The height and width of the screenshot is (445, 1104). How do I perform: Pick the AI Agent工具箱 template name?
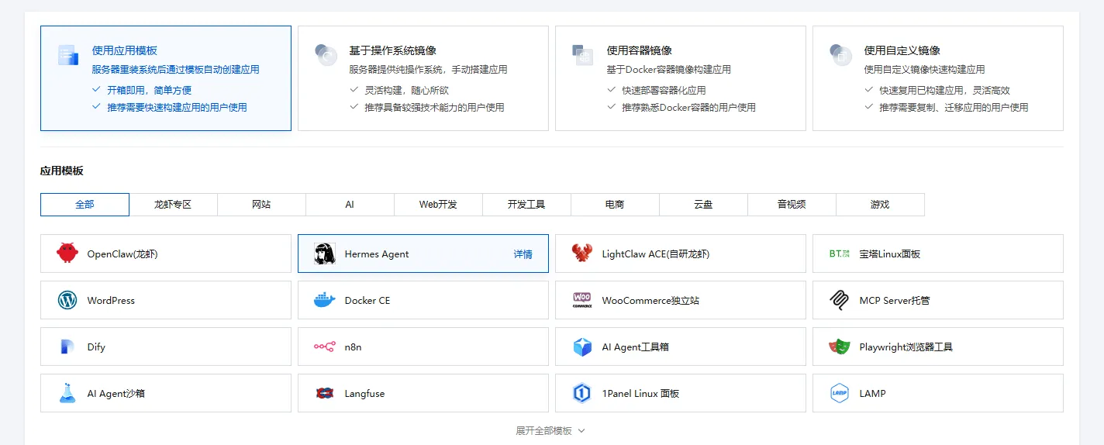[x=636, y=347]
